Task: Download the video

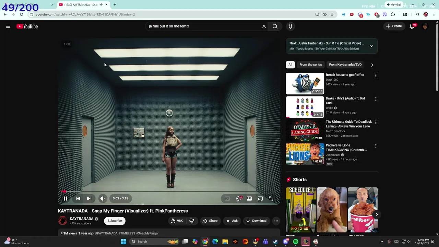Action: pos(256,221)
